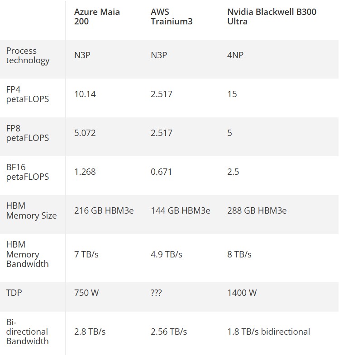Click the AWS Trainium3 column header

pyautogui.click(x=172, y=16)
